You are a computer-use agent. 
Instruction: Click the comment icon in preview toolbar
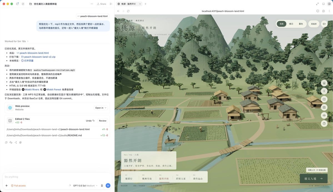pos(318,11)
